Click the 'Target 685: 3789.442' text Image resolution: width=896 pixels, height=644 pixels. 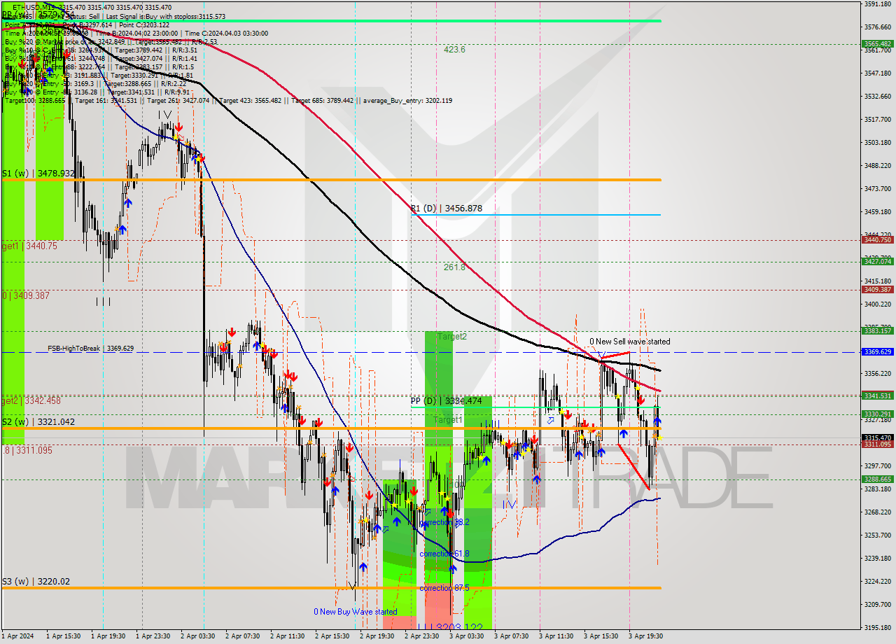322,100
